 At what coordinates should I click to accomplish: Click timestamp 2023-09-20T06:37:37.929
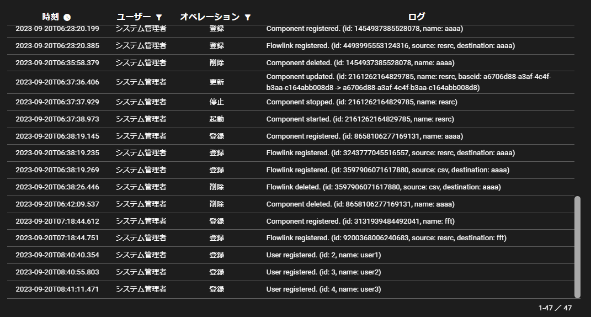(57, 102)
